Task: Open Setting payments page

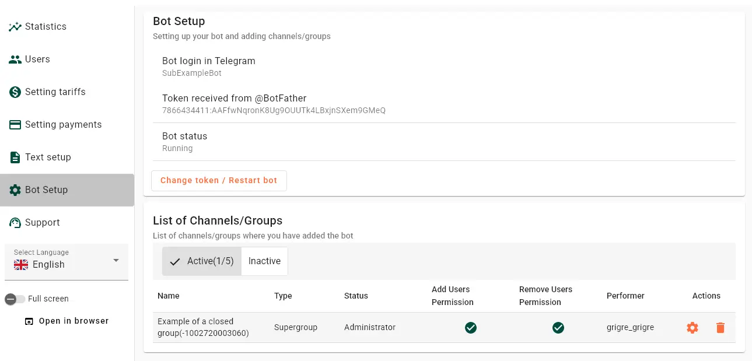Action: 67,125
